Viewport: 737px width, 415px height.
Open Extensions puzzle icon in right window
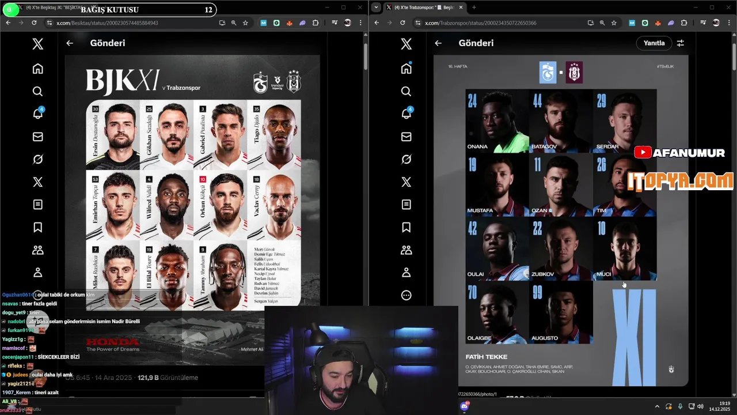(x=684, y=22)
